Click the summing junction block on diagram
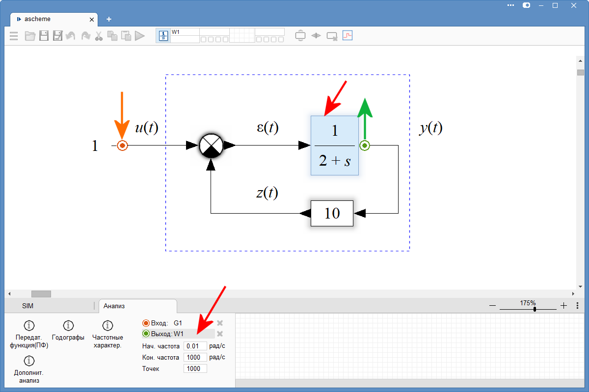Screen dimensions: 589x392 click(x=211, y=146)
